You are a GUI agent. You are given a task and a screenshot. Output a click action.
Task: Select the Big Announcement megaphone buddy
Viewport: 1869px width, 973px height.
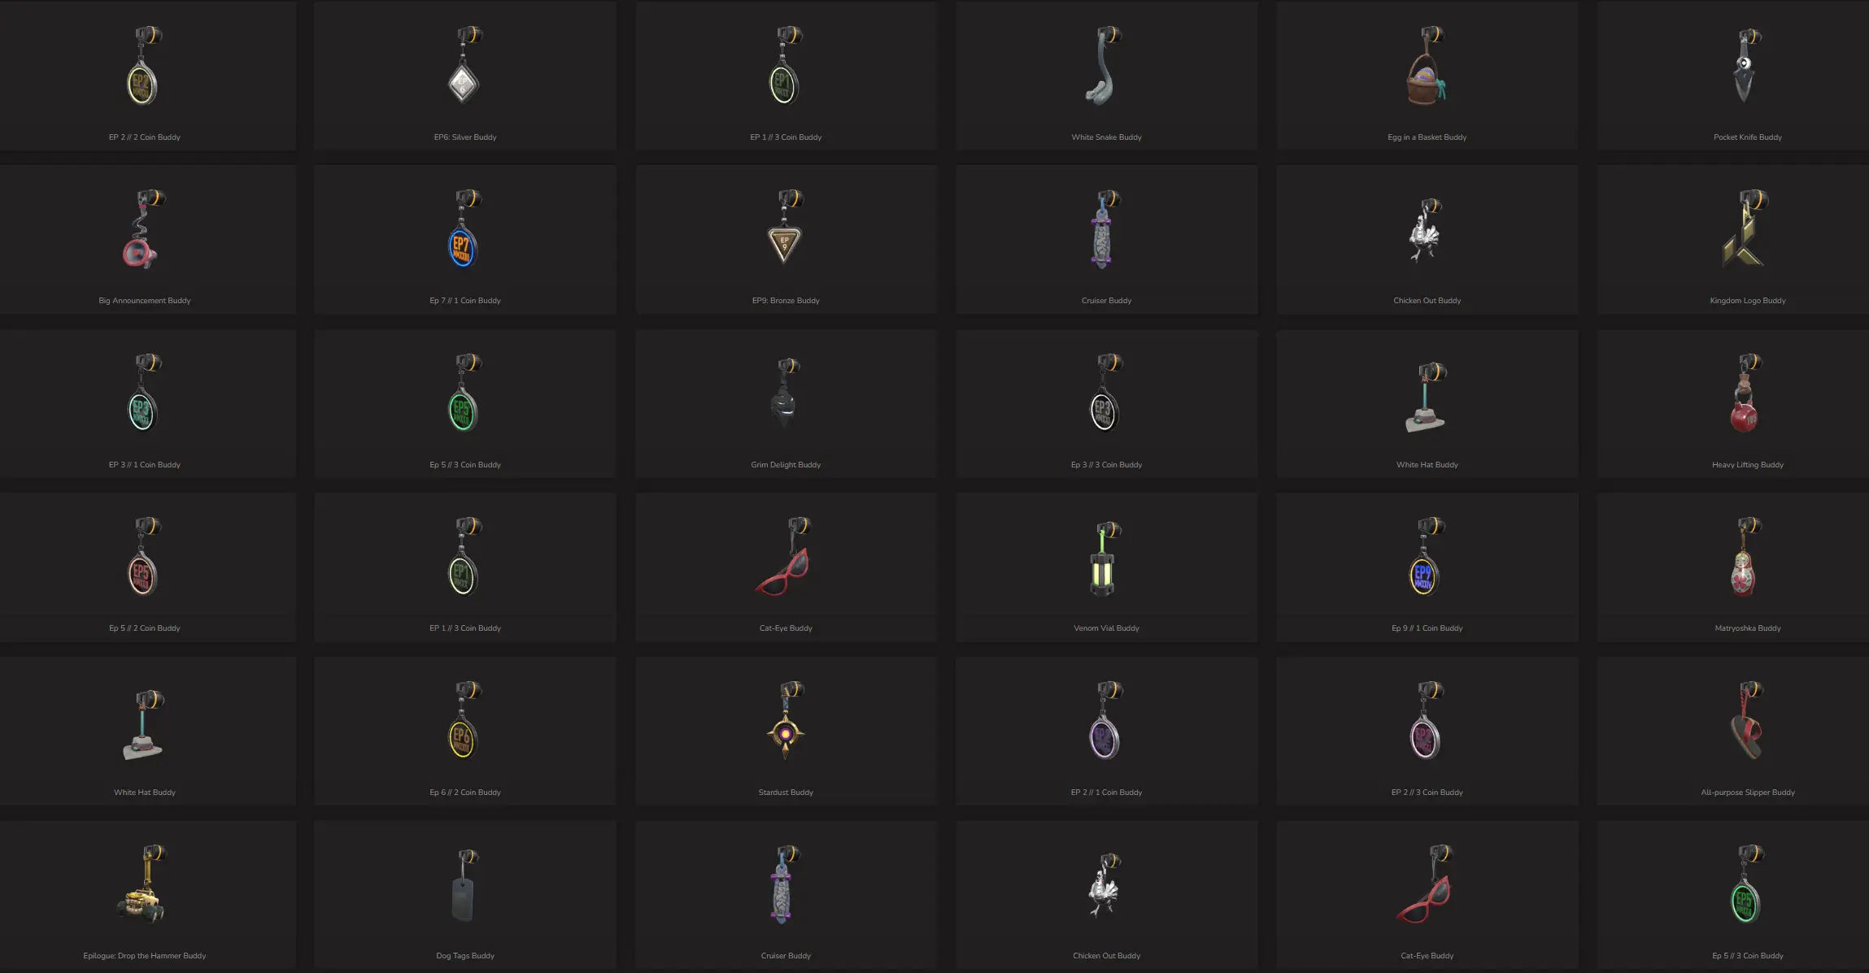click(x=143, y=230)
